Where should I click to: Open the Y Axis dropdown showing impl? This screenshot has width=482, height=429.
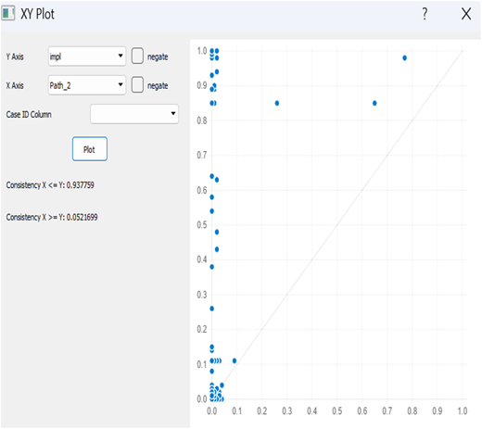(87, 57)
